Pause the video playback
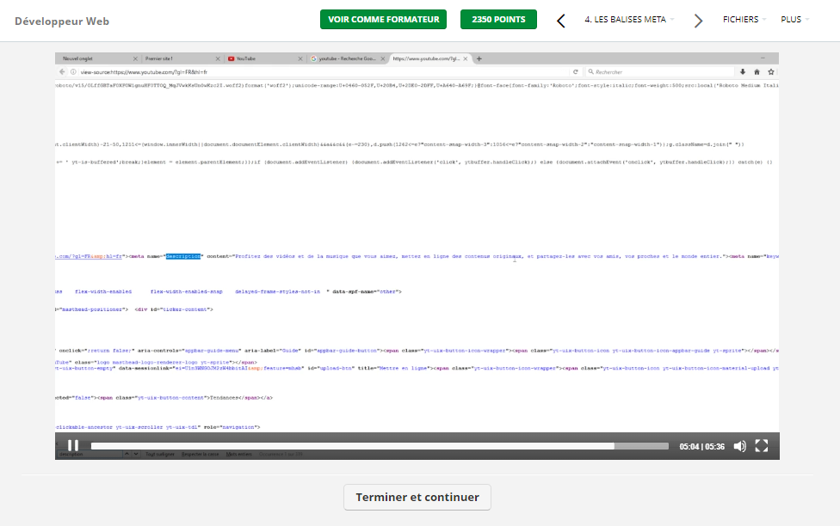This screenshot has height=526, width=840. tap(73, 445)
